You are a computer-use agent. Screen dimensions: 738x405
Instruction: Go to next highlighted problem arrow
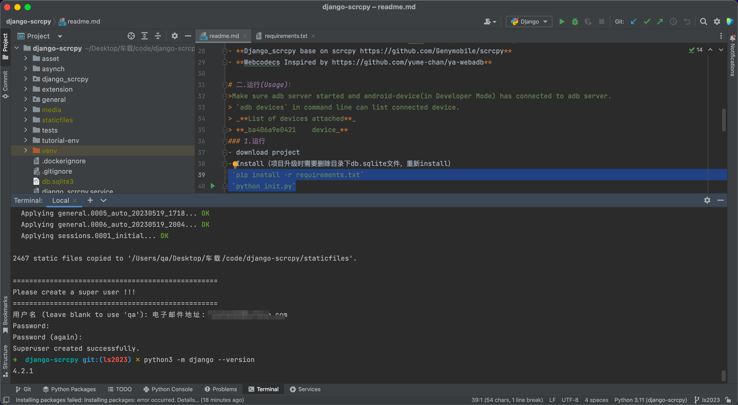[721, 50]
